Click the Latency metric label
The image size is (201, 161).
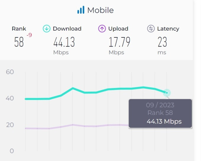(x=168, y=29)
